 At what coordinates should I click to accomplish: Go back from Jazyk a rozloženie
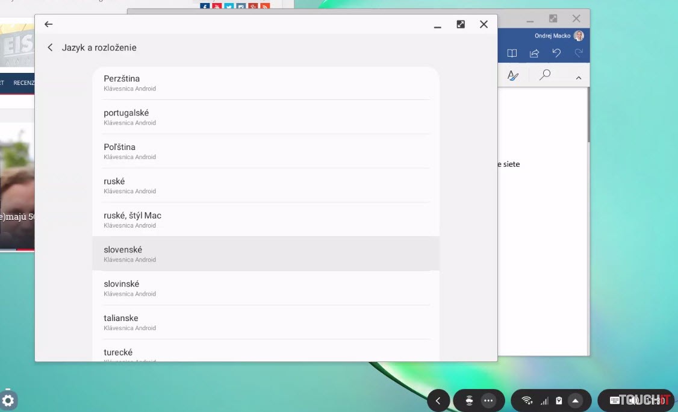pos(51,48)
